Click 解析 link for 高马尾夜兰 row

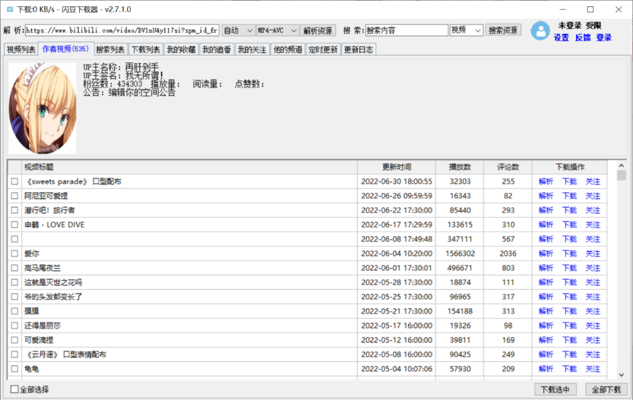tap(546, 268)
